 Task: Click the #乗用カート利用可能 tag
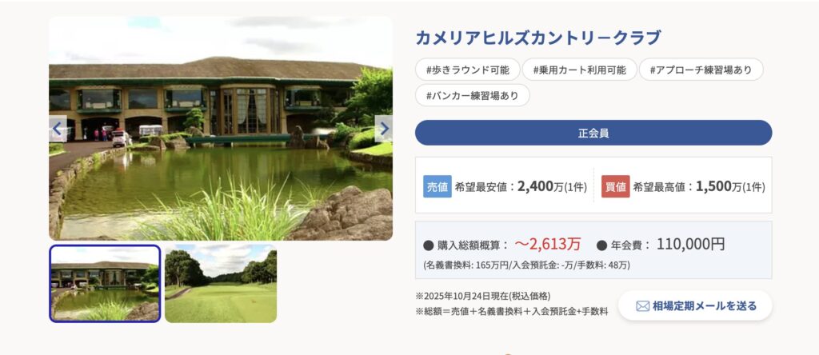(580, 70)
